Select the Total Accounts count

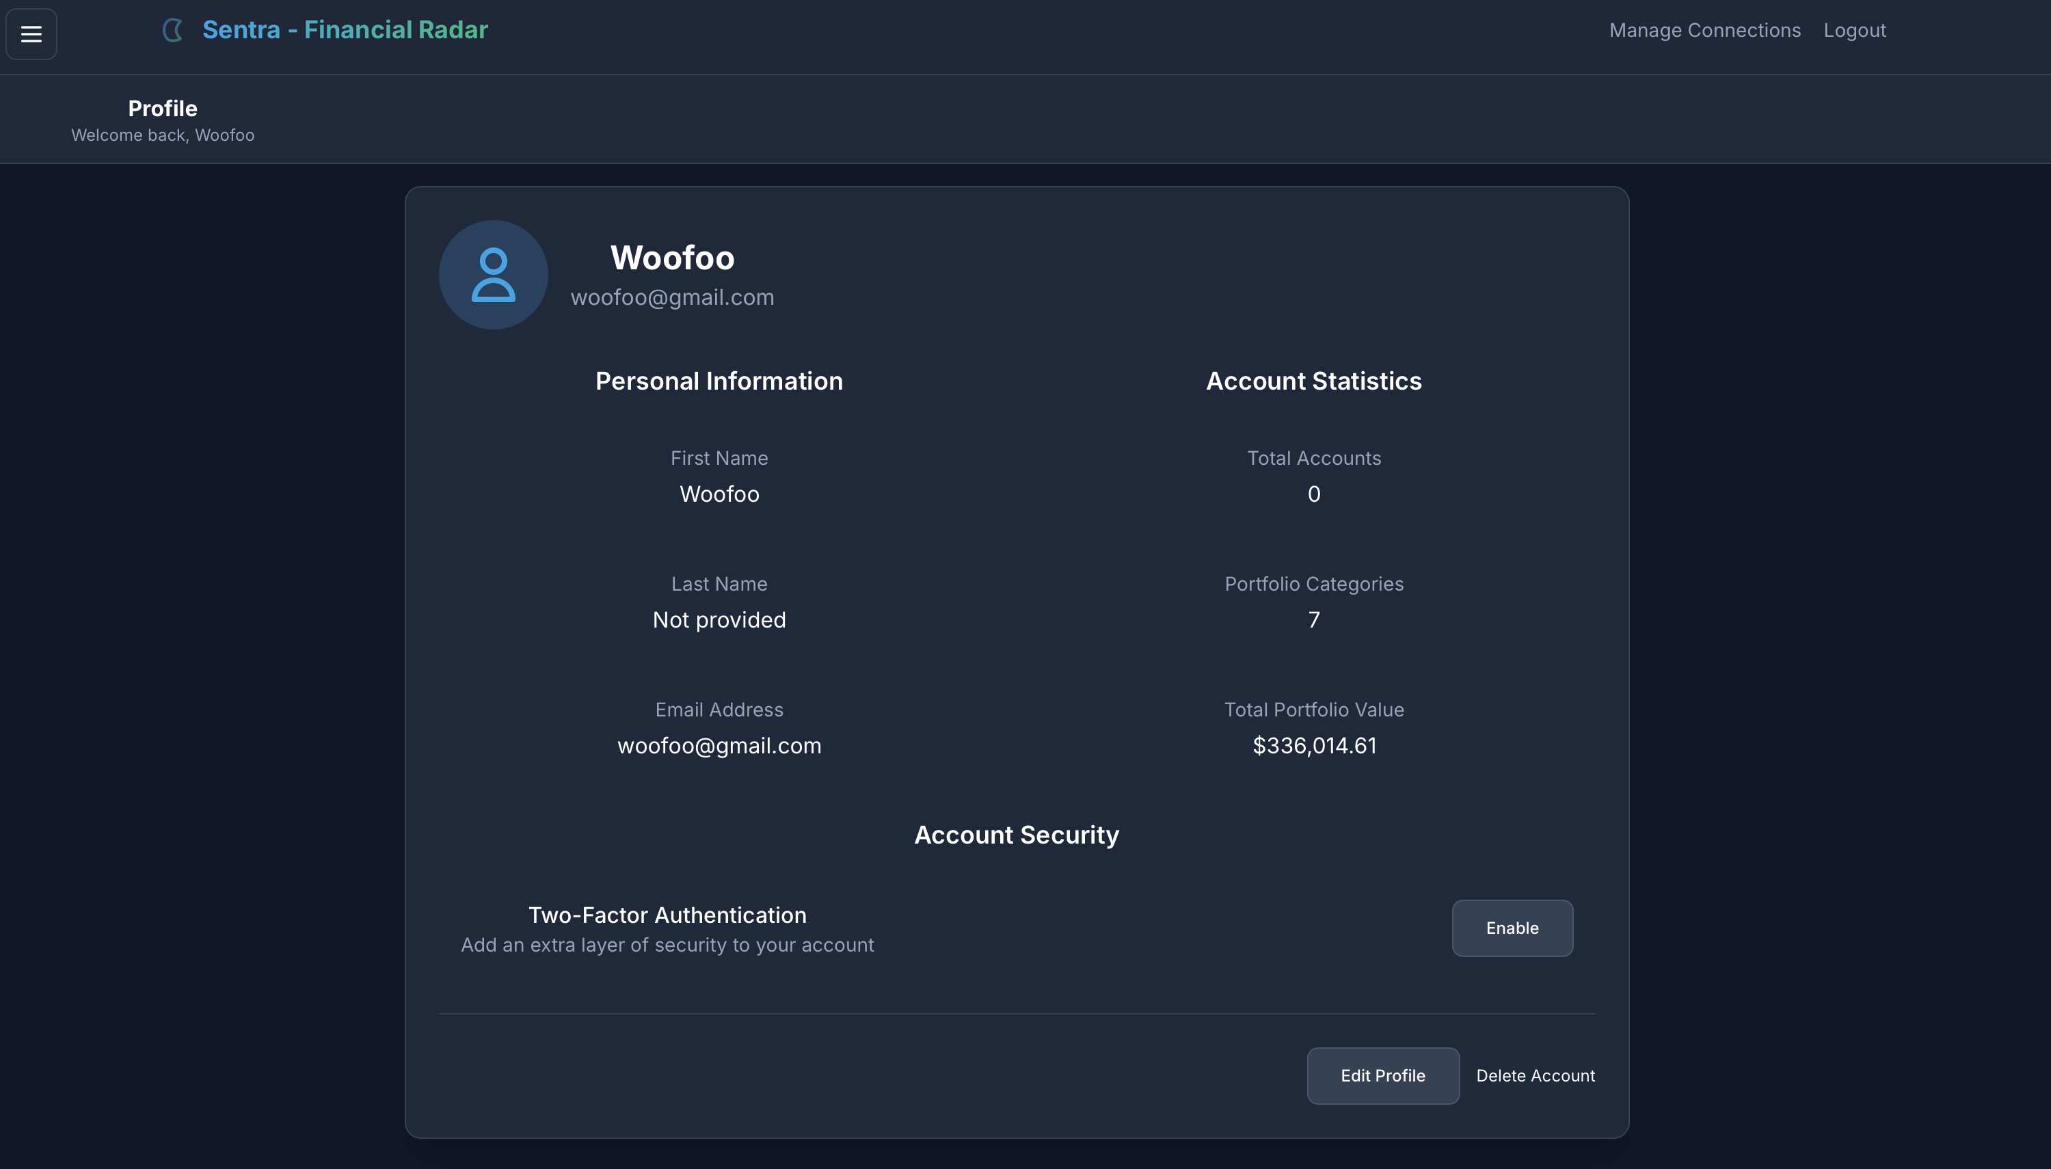pos(1314,494)
